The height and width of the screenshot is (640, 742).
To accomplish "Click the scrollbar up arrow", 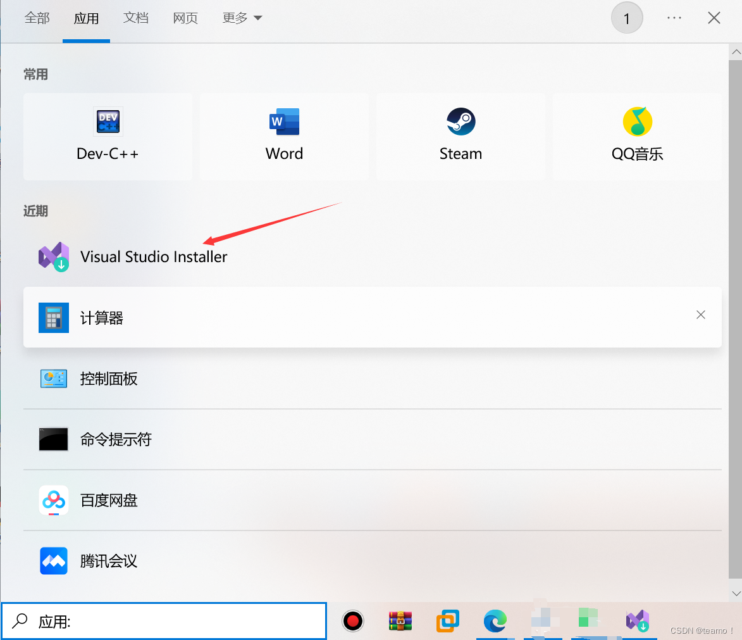I will tap(736, 52).
